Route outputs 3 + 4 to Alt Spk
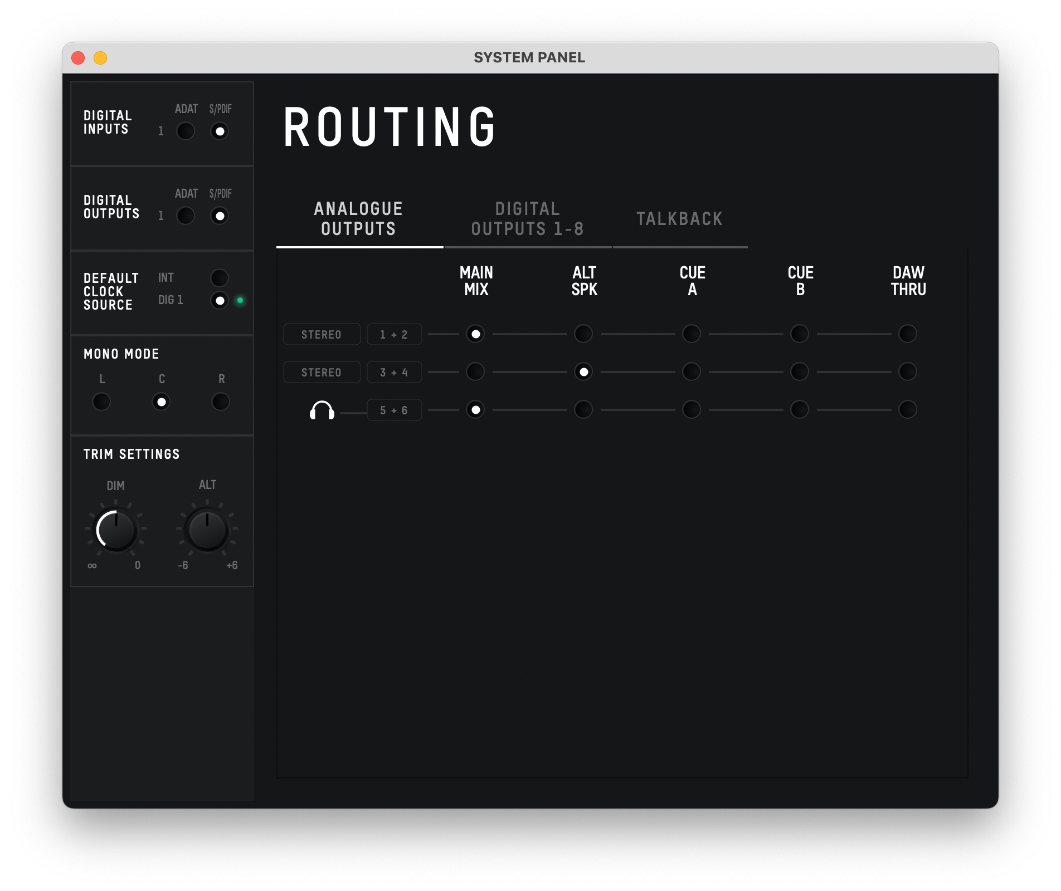The image size is (1061, 891). 583,372
